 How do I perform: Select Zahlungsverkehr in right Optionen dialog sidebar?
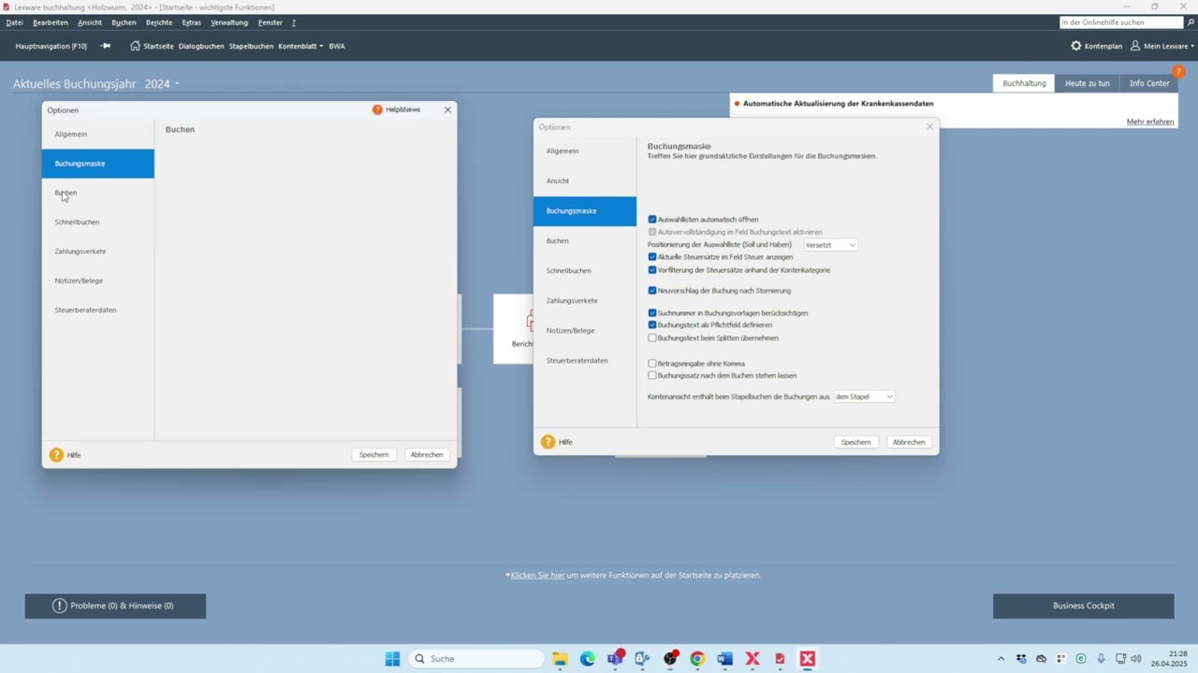click(x=585, y=301)
